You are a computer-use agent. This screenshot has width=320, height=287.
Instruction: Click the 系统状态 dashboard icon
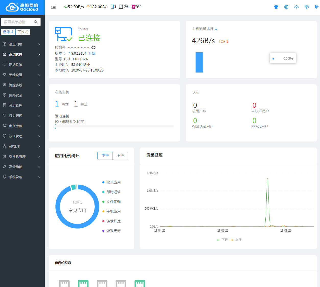pyautogui.click(x=5, y=54)
